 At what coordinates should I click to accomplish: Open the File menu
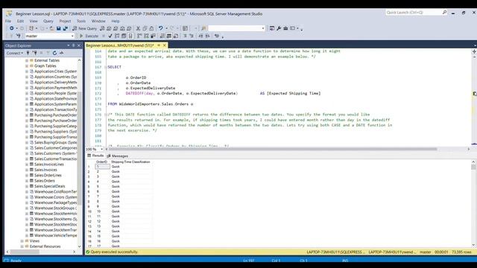tap(8, 21)
